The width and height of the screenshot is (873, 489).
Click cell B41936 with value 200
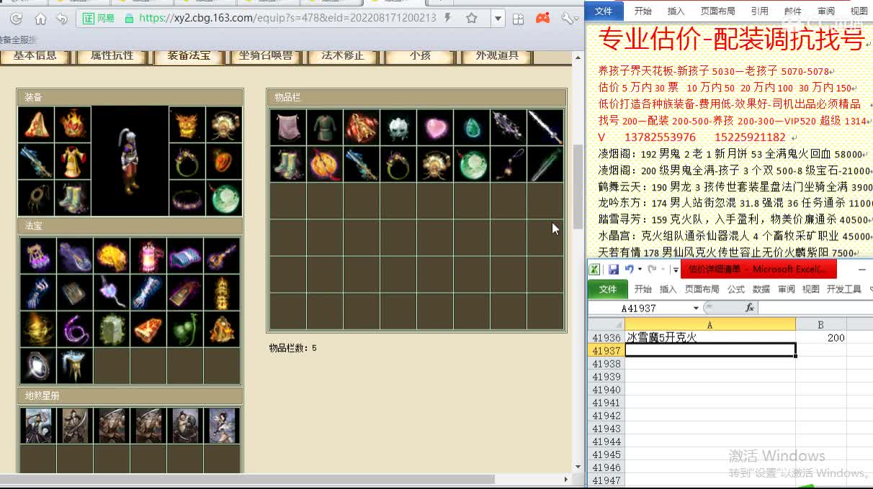click(x=820, y=337)
